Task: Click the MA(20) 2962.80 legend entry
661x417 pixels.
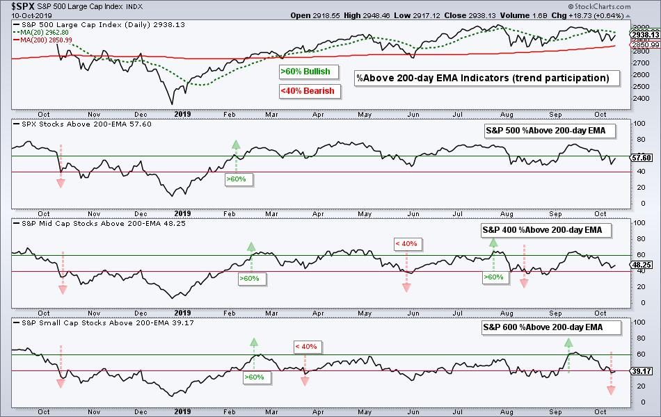Action: coord(41,33)
